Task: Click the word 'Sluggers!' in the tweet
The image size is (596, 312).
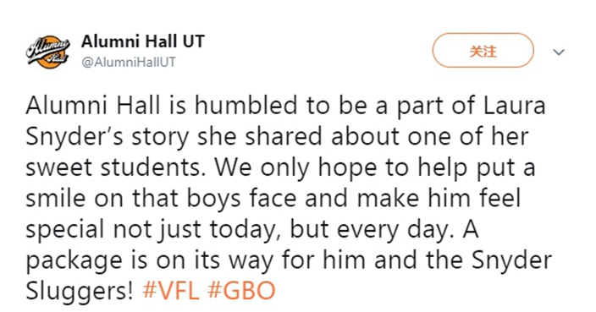Action: click(x=80, y=292)
